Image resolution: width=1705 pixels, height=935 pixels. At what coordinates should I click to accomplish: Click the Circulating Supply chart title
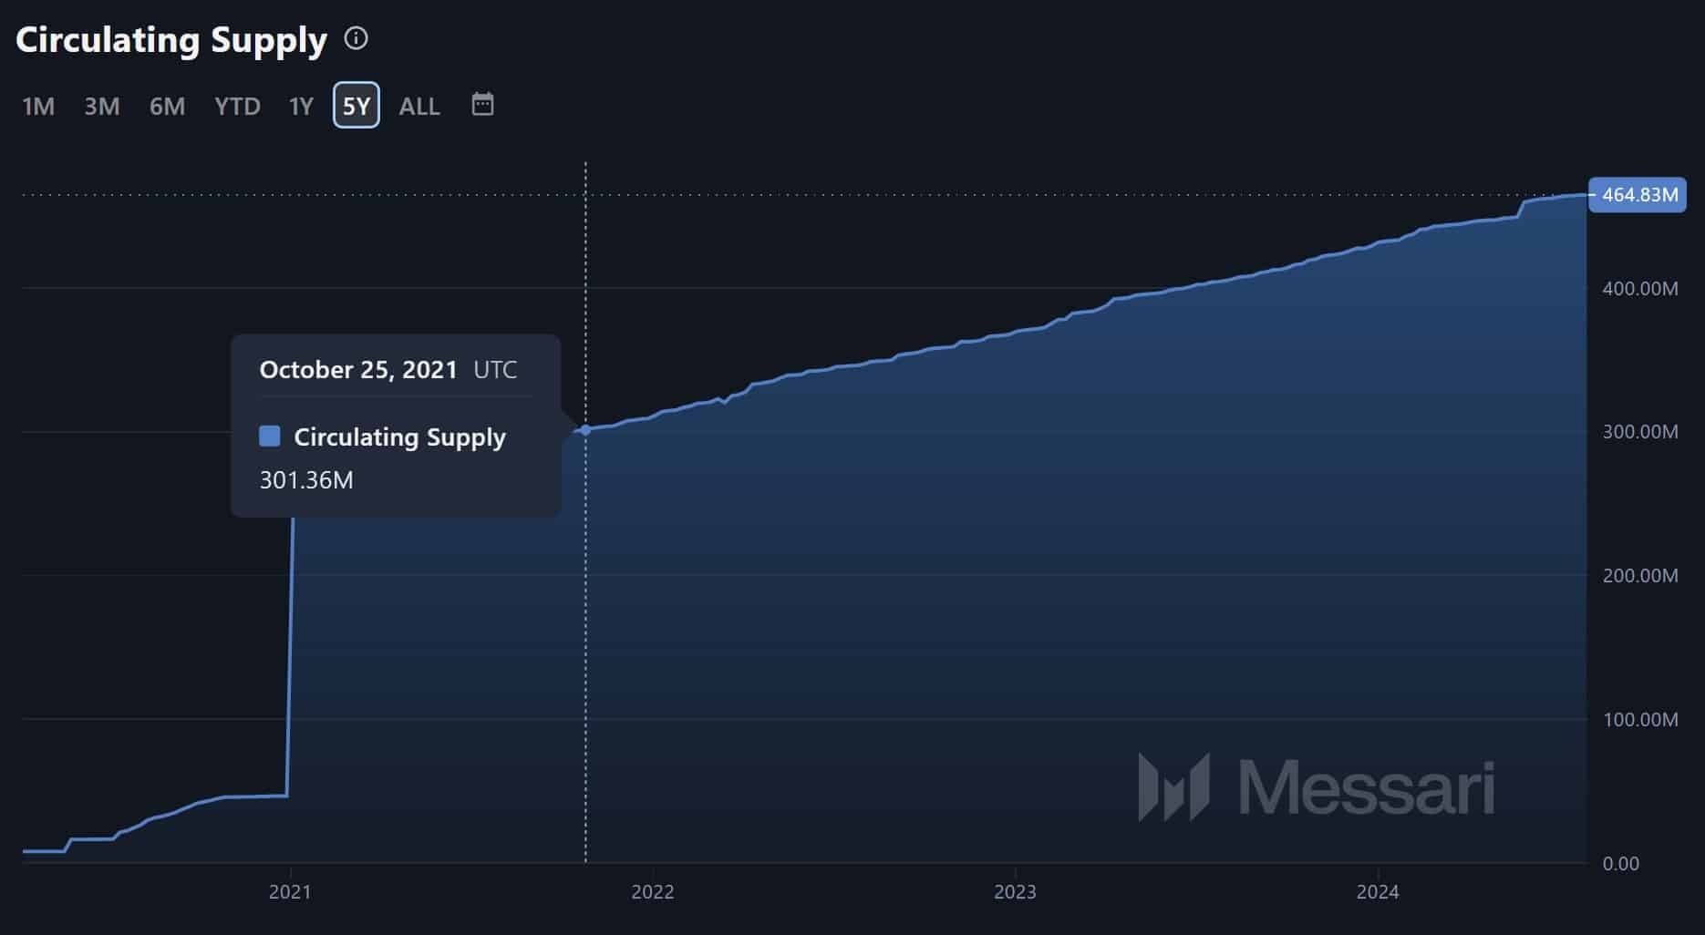(171, 40)
